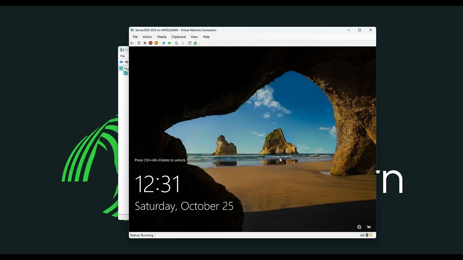
Task: Click the greyed Start VM toolbar icon
Action: tap(139, 43)
